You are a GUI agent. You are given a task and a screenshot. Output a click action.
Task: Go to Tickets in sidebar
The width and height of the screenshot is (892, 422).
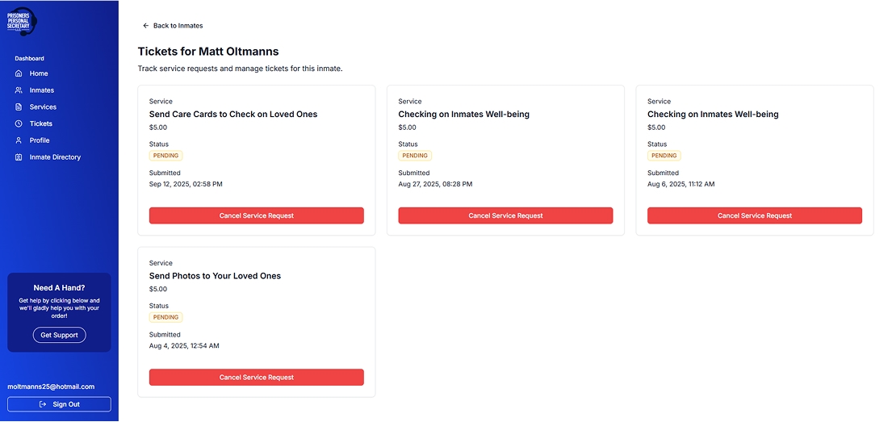[x=40, y=123]
